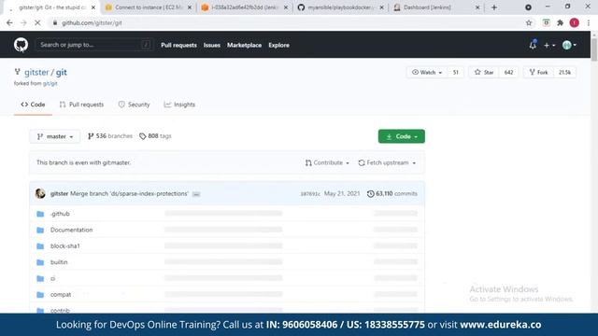598x336 pixels.
Task: Open the extension icon beside the bookmark star
Action: click(x=546, y=22)
